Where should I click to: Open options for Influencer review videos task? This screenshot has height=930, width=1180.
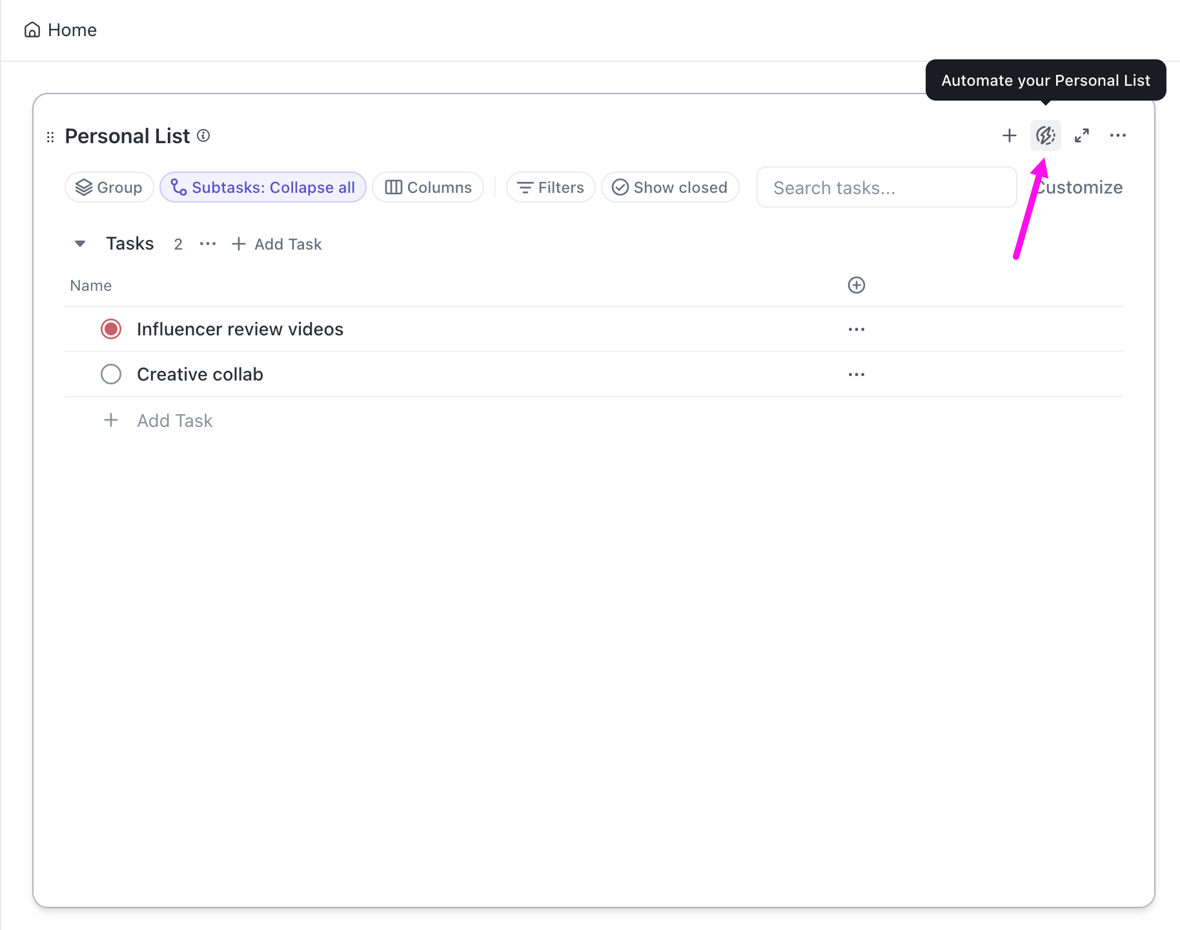coord(856,330)
